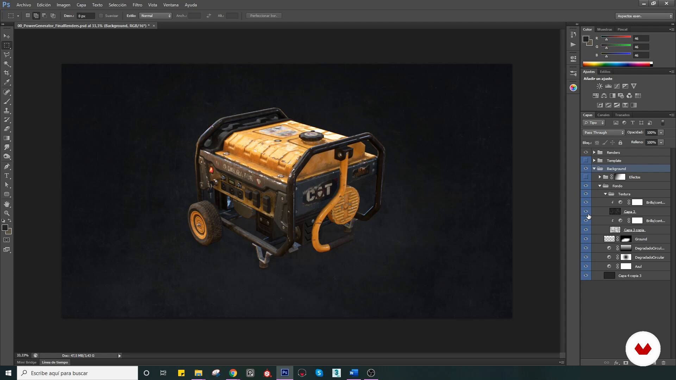Viewport: 676px width, 380px height.
Task: Collapse the Textura group
Action: pyautogui.click(x=606, y=194)
